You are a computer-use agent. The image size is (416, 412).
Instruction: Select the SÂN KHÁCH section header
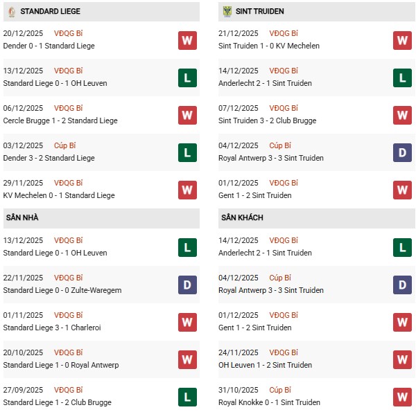coord(242,218)
